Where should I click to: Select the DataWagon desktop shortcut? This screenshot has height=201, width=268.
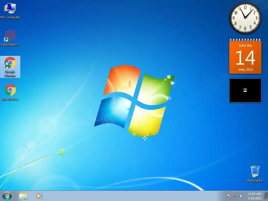coord(10,38)
